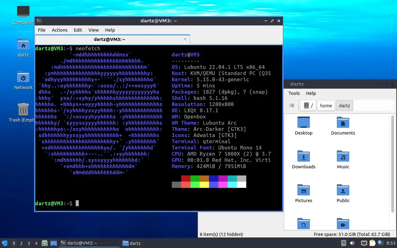The height and width of the screenshot is (248, 397).
Task: Launch file manager from taskbar quick launch
Action: pos(45,243)
